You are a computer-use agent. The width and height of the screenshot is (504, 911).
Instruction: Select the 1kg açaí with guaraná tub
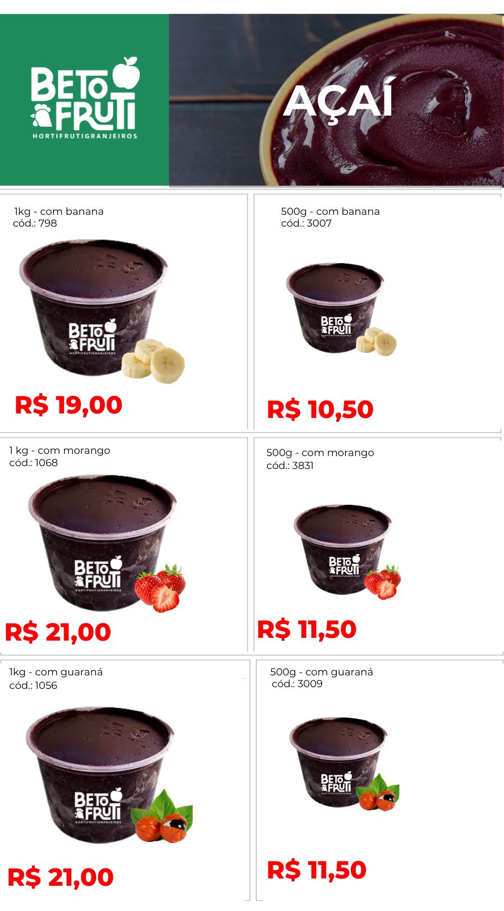click(x=109, y=775)
